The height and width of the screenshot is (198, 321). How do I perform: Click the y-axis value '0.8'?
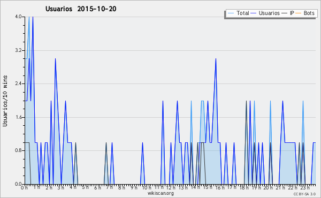18,150
